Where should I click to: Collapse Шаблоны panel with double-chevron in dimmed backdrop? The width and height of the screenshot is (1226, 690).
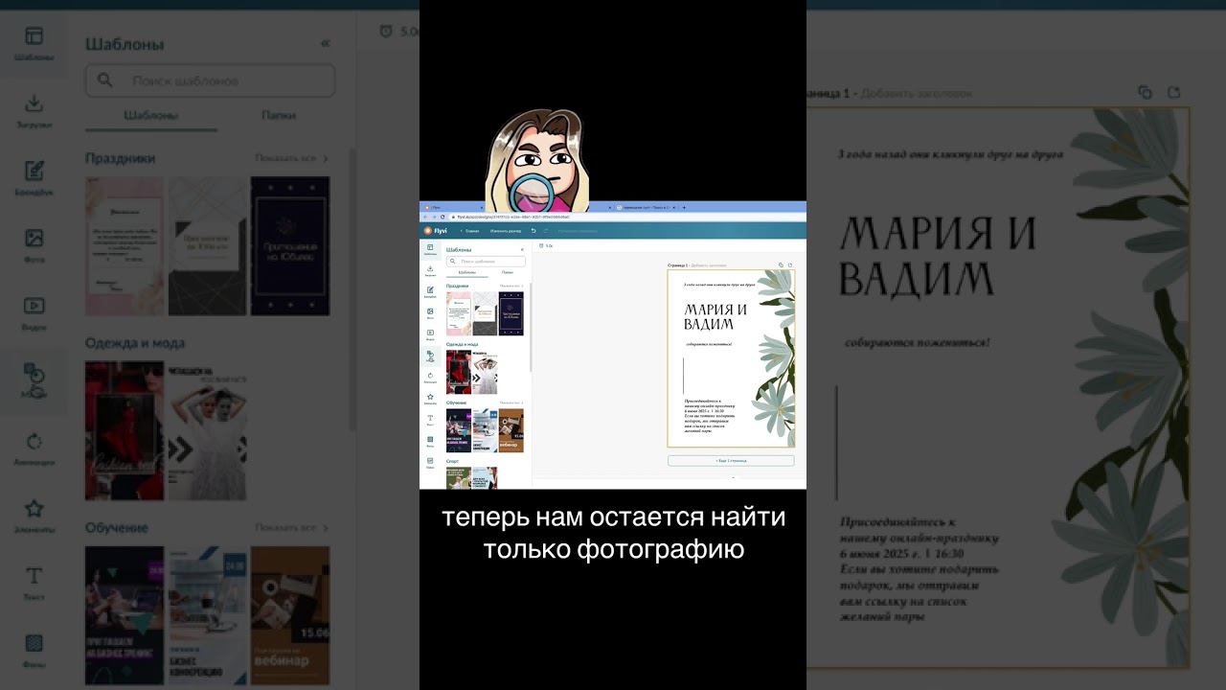[325, 43]
